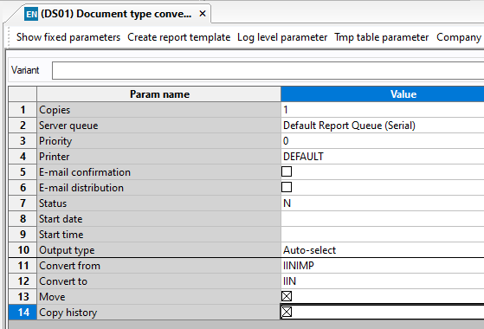Viewport: 484px width, 329px height.
Task: Select the Convert from value IINIMP
Action: coord(383,266)
